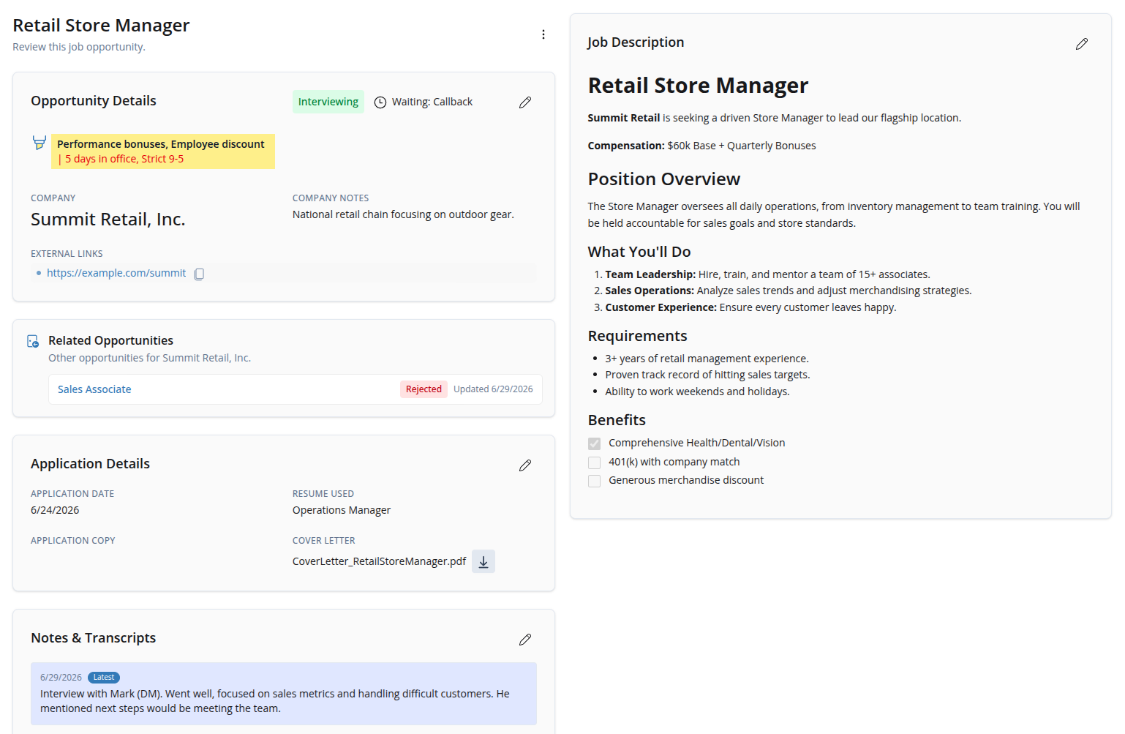1125x734 pixels.
Task: Edit Notes & Transcripts section
Action: tap(524, 640)
